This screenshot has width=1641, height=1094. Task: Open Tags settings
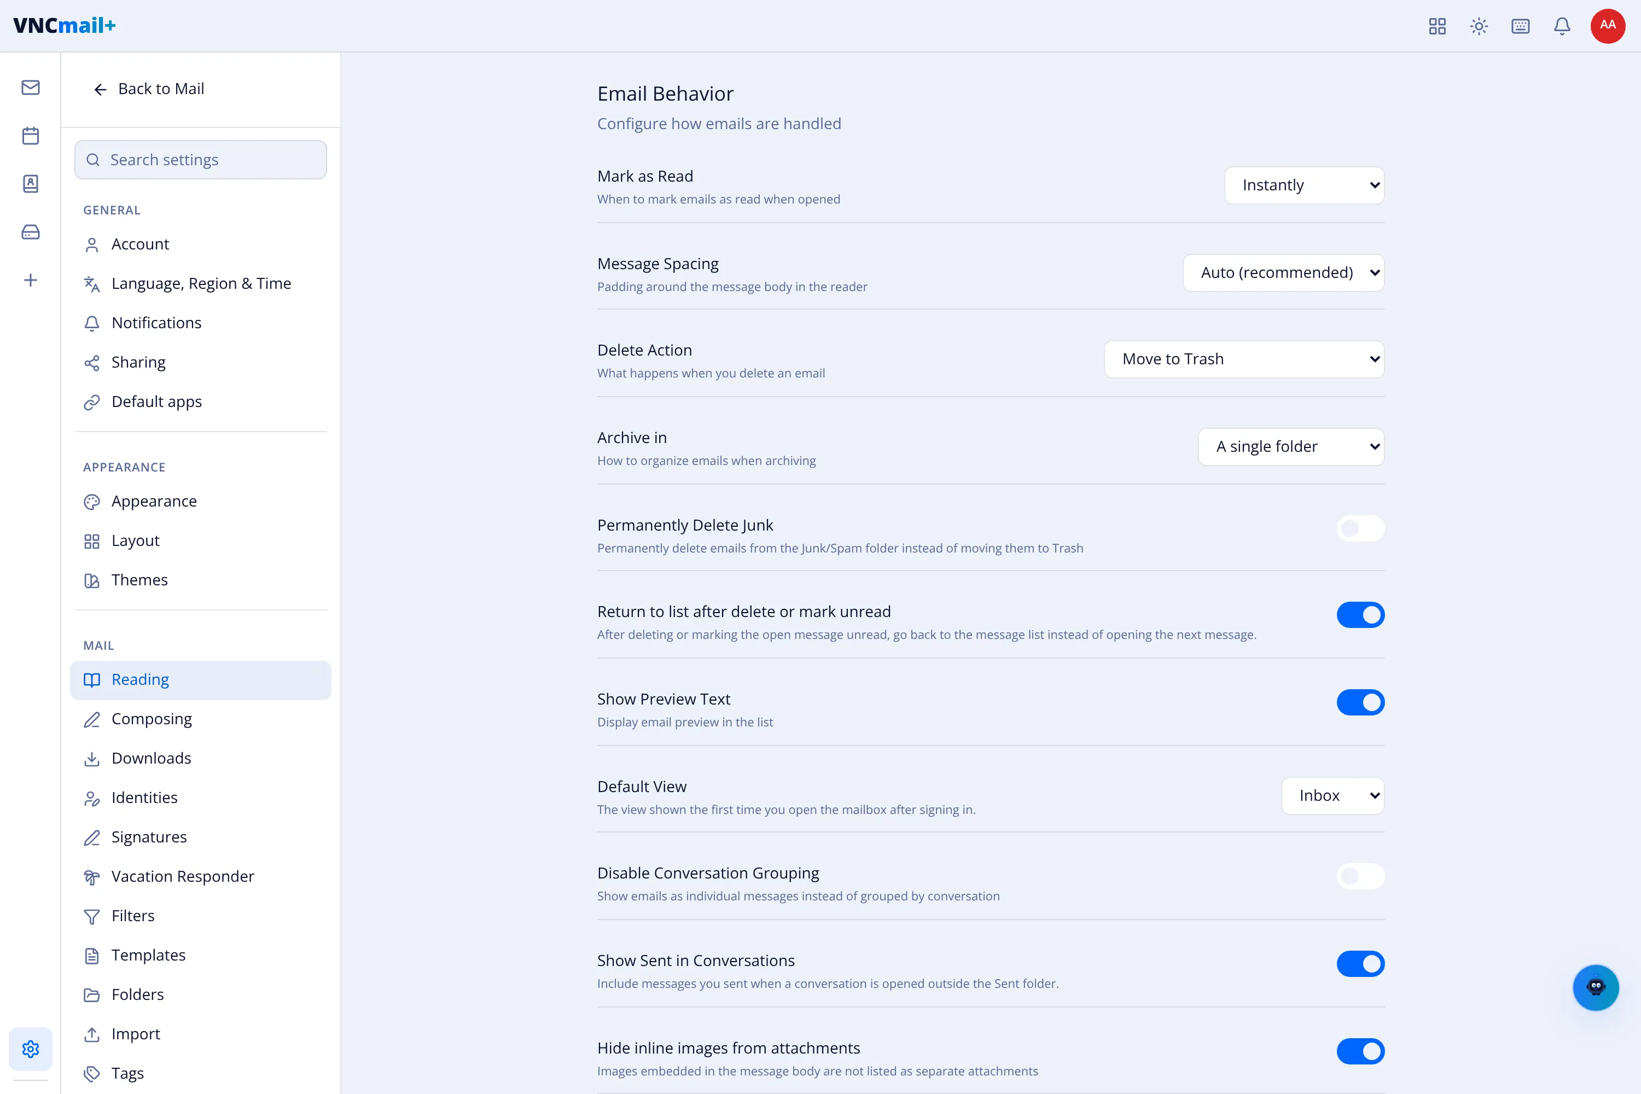coord(200,1073)
